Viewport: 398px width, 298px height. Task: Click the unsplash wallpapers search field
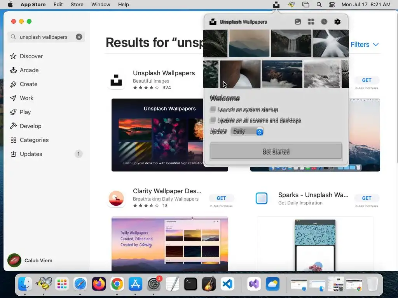point(46,37)
